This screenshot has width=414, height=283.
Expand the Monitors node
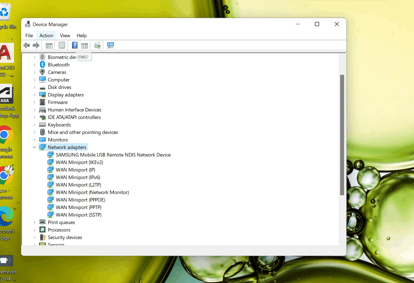(34, 140)
